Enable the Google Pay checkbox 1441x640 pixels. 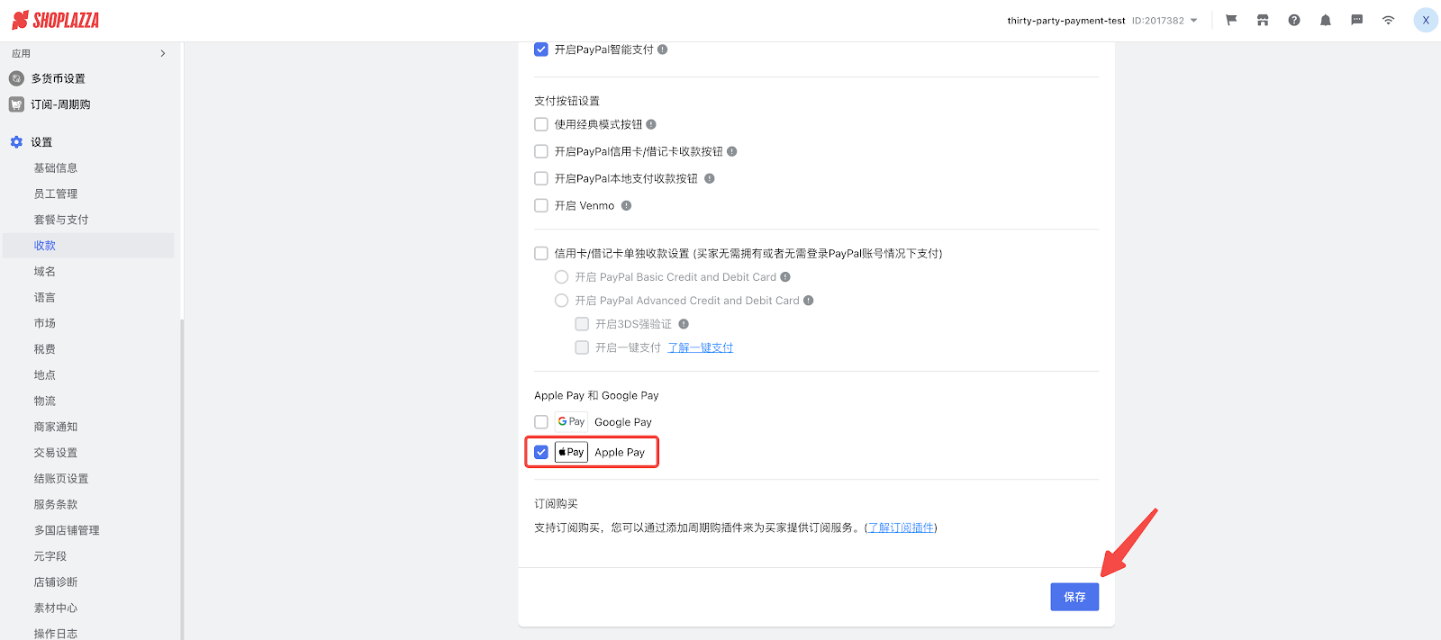tap(541, 422)
